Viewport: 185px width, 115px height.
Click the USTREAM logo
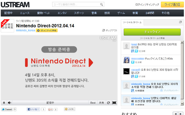coord(15,5)
